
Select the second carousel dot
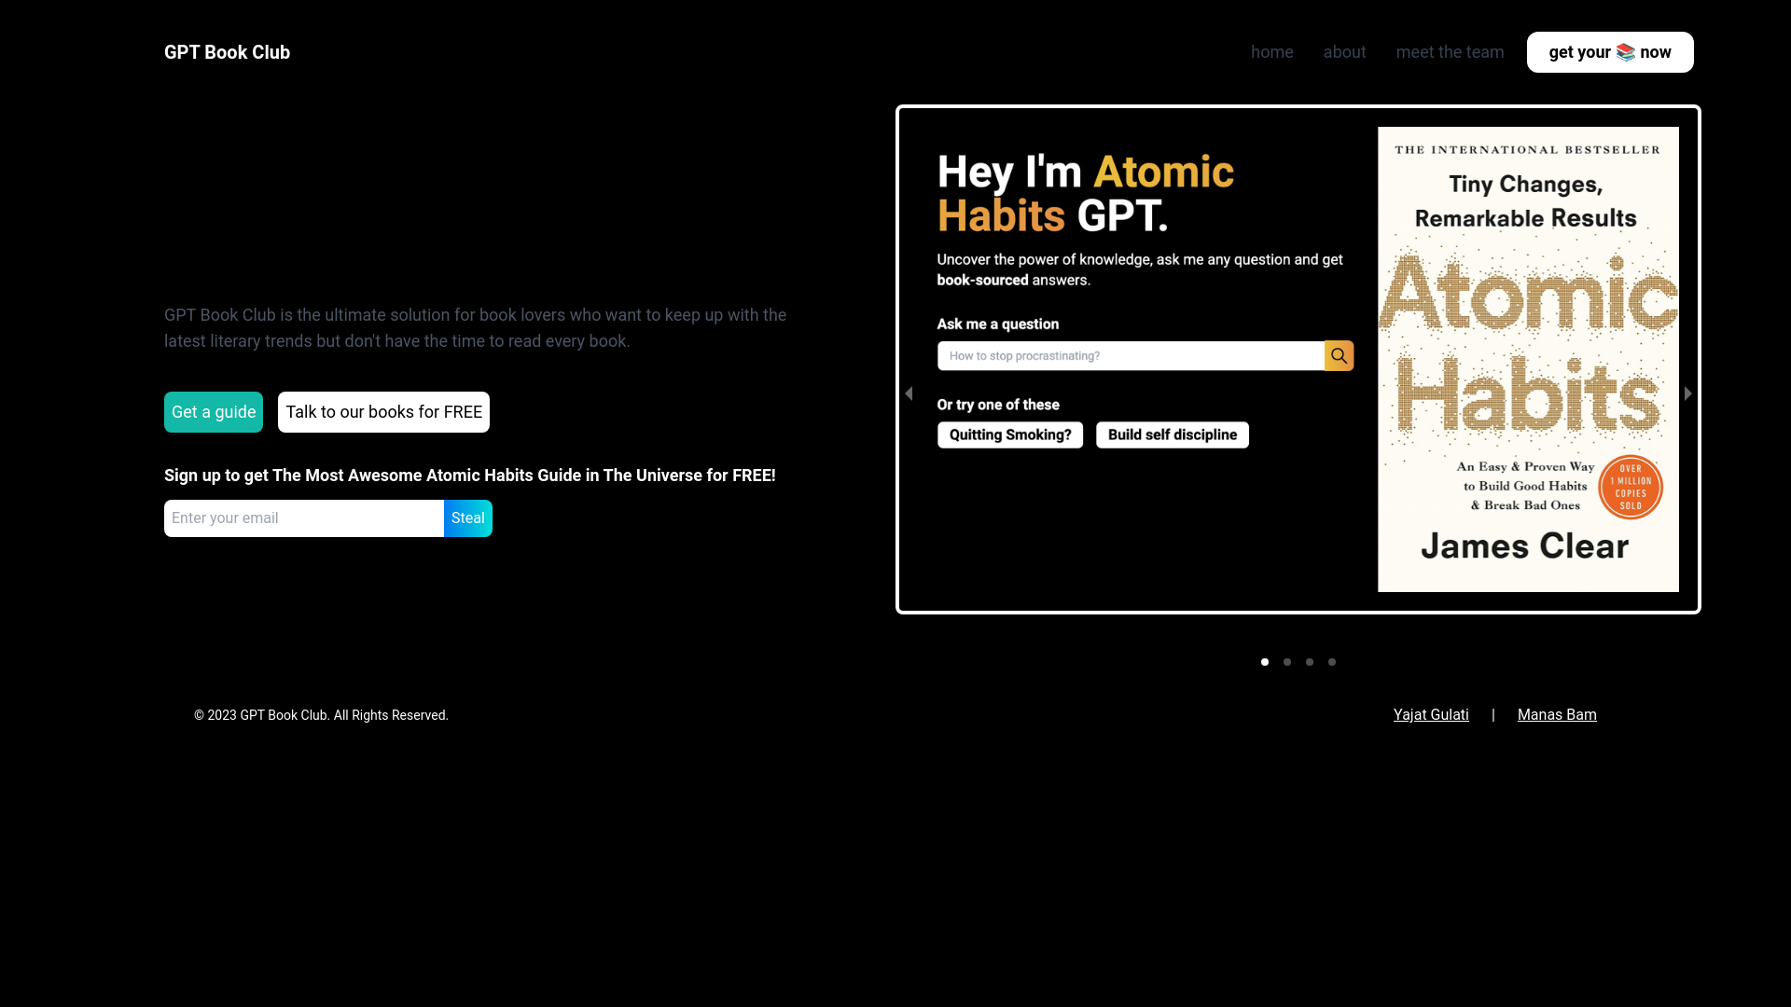point(1287,662)
